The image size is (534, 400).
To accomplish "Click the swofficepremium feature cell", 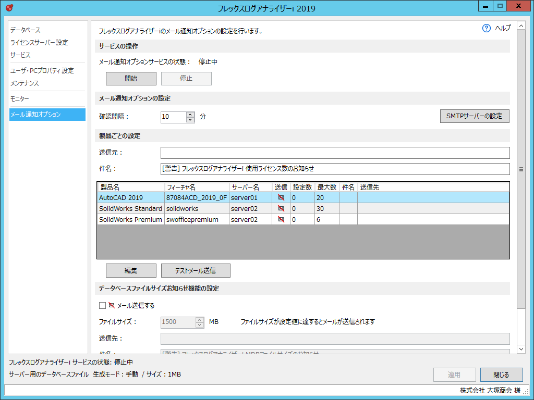I will (x=197, y=219).
